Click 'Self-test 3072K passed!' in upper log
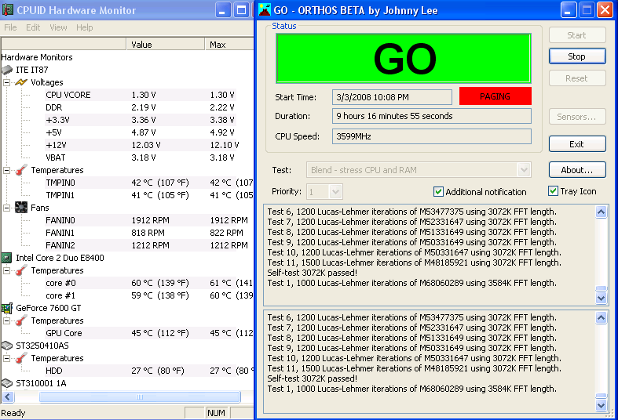 313,273
